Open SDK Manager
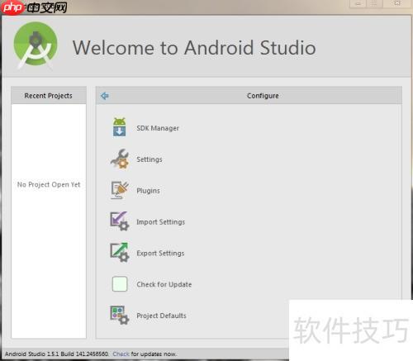This screenshot has width=413, height=361. (158, 128)
